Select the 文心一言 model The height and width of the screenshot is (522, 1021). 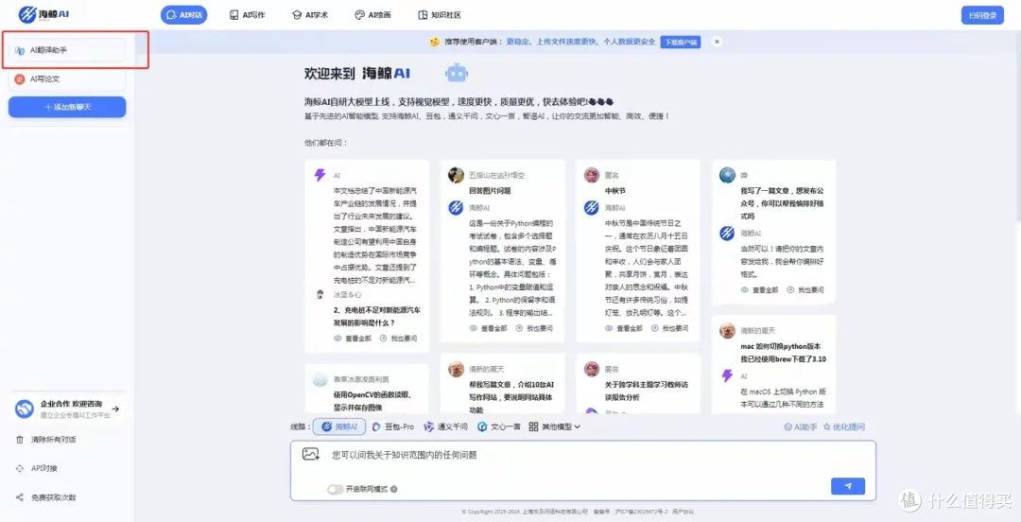click(x=499, y=426)
